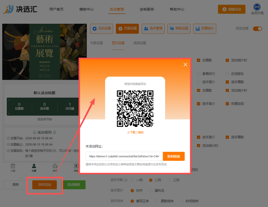The image size is (268, 207).
Task: Click the help icon beside 选手列数
Action: point(126,180)
